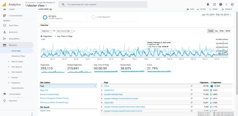Image resolution: width=238 pixels, height=116 pixels.
Task: Click the Unique Pageviews 215,691 sparkline
Action: [79, 72]
